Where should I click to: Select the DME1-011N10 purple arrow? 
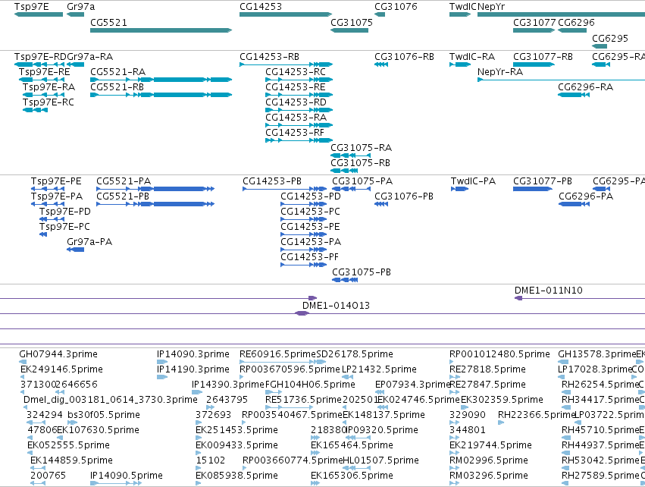click(518, 298)
